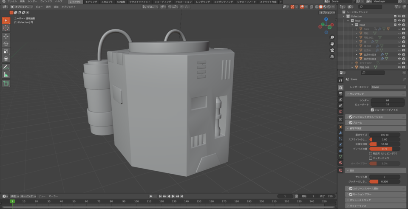
Task: Enable the ブルーム (Bloom) checkbox
Action: (351, 122)
